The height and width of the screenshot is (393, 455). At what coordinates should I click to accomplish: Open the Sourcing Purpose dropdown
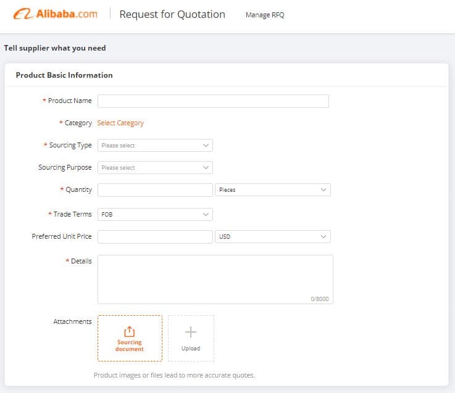(x=155, y=168)
